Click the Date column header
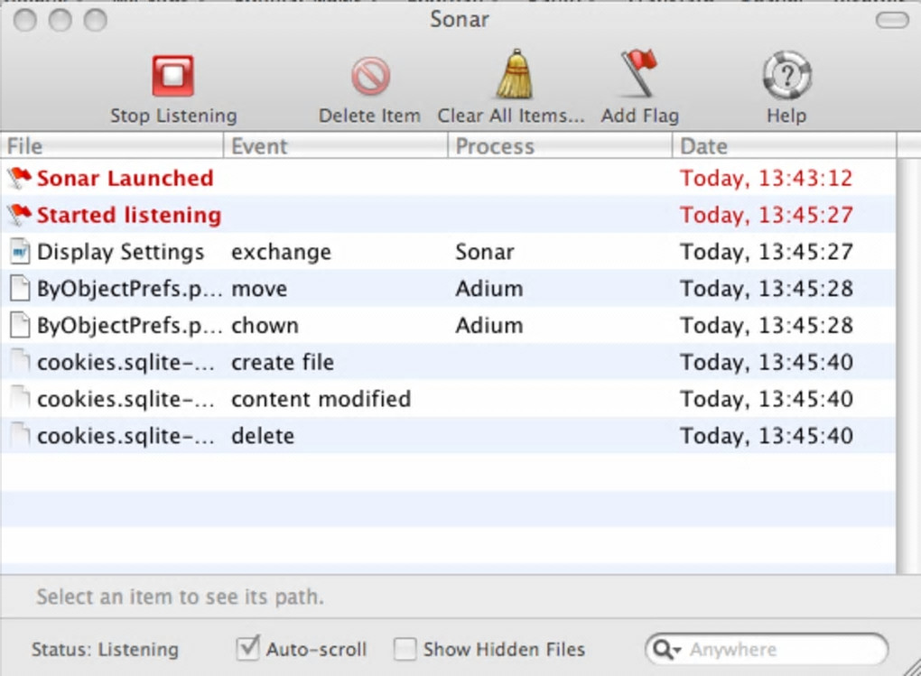 pos(783,146)
